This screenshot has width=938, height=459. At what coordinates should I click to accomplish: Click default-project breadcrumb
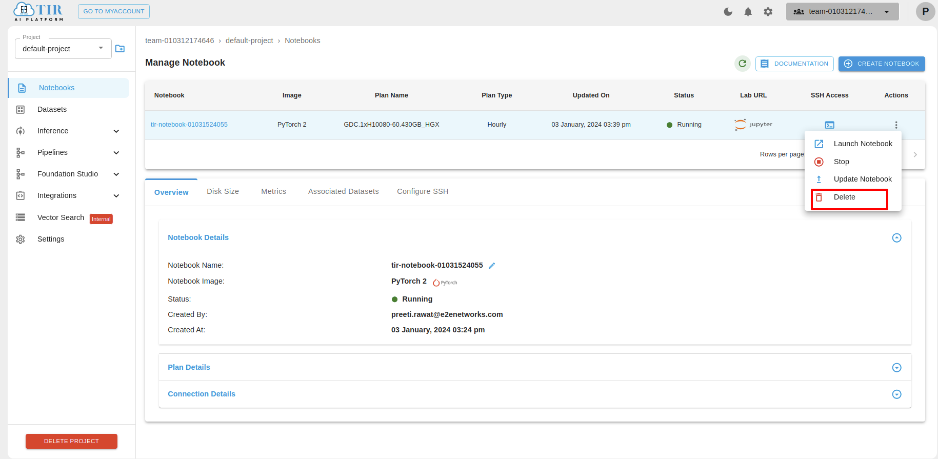[x=249, y=41]
